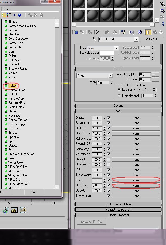Click the magnifier icon below the timeline
This screenshot has height=245, width=166.
tap(6, 210)
